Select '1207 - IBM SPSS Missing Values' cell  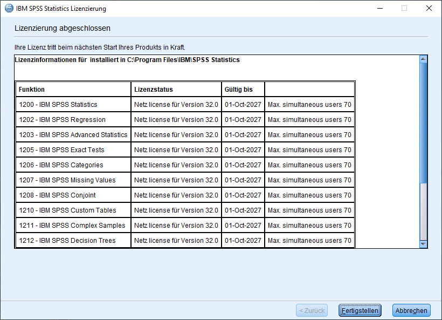tap(73, 180)
